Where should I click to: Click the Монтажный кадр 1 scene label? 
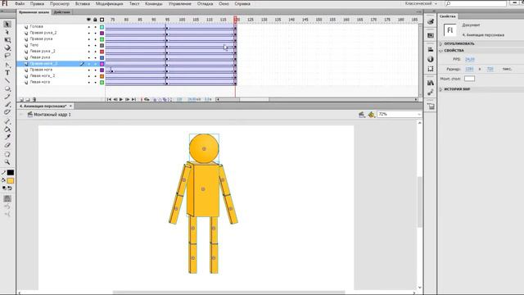coord(52,115)
